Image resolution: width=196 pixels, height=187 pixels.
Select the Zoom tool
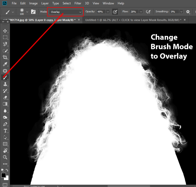pos(5,157)
